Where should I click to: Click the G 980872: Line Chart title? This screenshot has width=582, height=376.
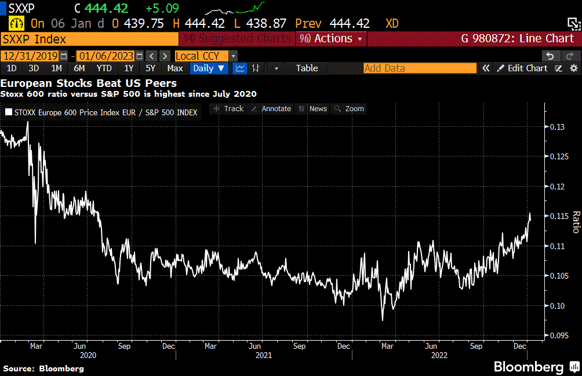pos(518,39)
